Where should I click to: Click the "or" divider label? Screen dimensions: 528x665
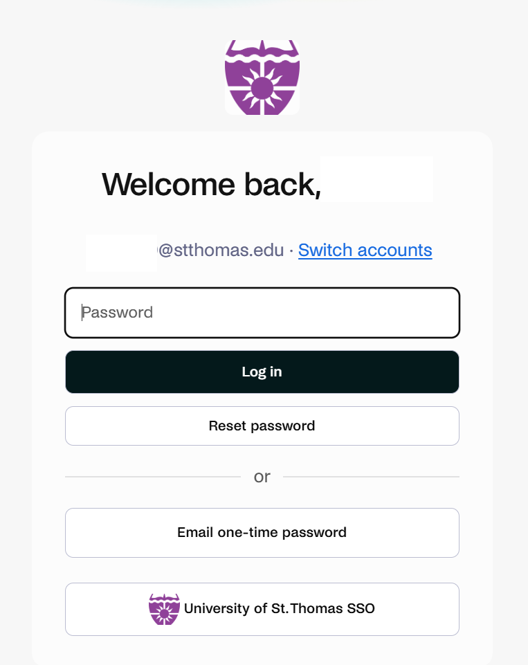pos(262,477)
